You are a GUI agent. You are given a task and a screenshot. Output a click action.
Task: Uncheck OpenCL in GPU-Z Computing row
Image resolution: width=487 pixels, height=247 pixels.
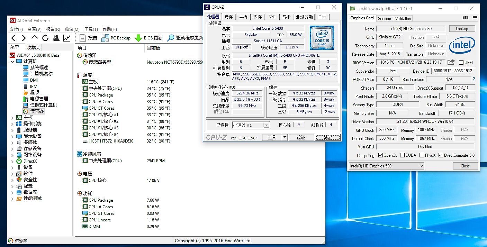(x=380, y=155)
